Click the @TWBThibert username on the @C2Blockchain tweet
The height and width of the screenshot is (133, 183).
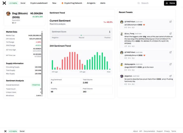click(130, 22)
